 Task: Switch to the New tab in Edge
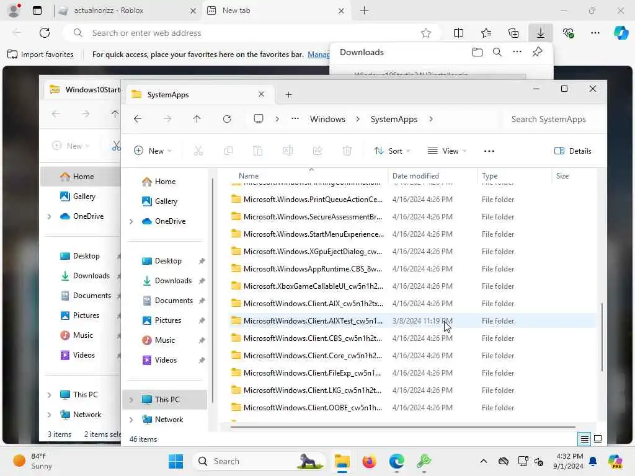click(x=276, y=11)
